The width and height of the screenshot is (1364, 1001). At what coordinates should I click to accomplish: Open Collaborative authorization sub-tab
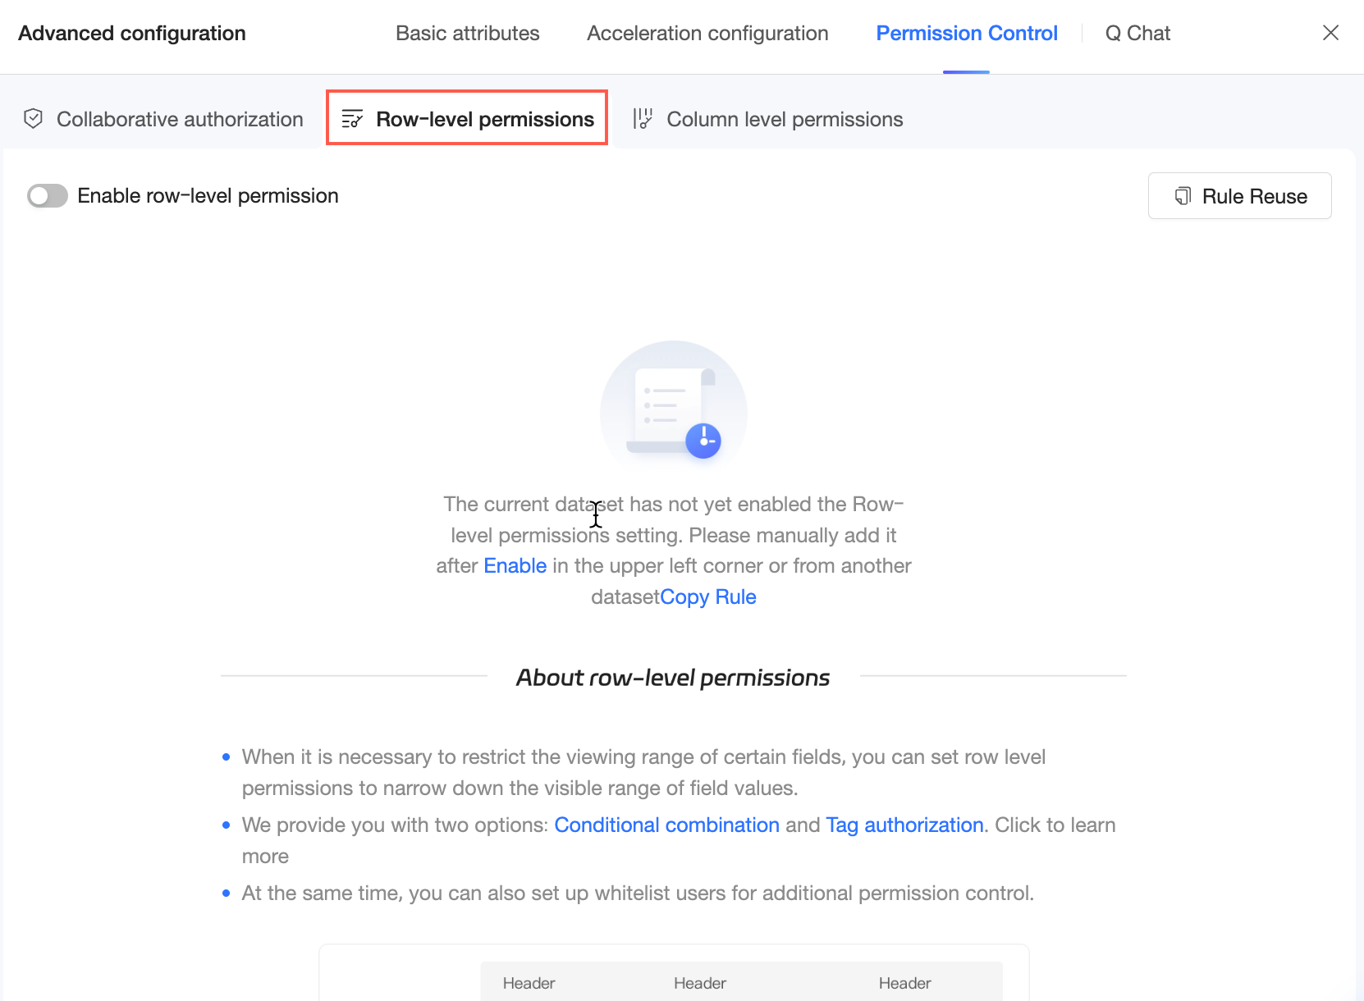pyautogui.click(x=163, y=119)
